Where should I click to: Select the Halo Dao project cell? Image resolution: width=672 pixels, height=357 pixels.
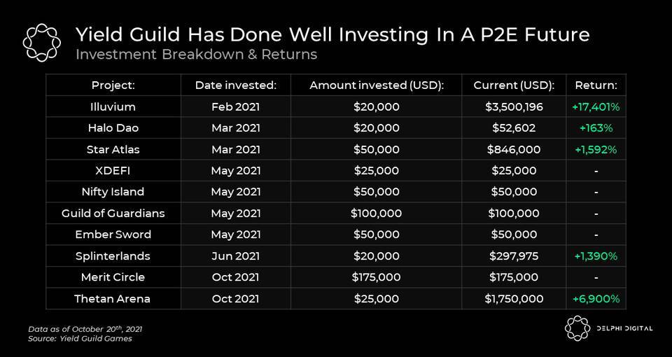point(113,128)
